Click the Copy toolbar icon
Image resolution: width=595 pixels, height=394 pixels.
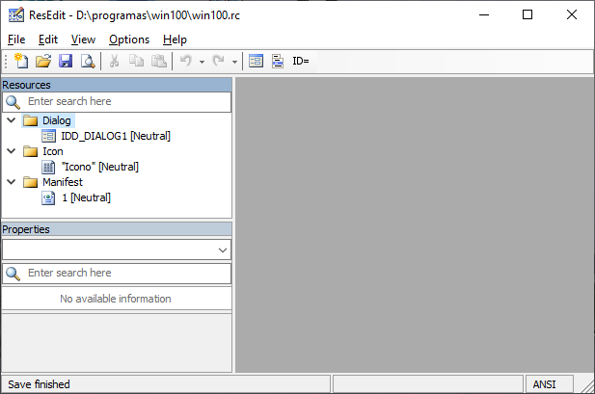[x=136, y=61]
